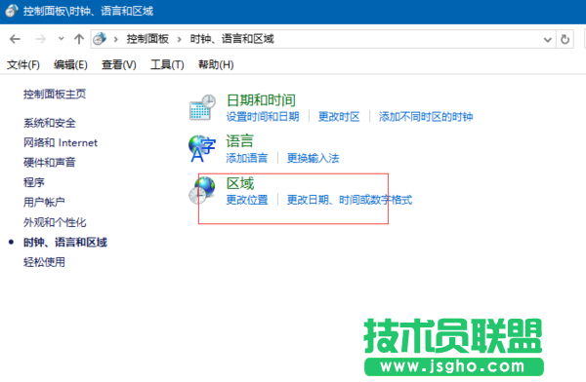Open the recent locations dropdown arrow
Image resolution: width=586 pixels, height=382 pixels.
coord(61,38)
